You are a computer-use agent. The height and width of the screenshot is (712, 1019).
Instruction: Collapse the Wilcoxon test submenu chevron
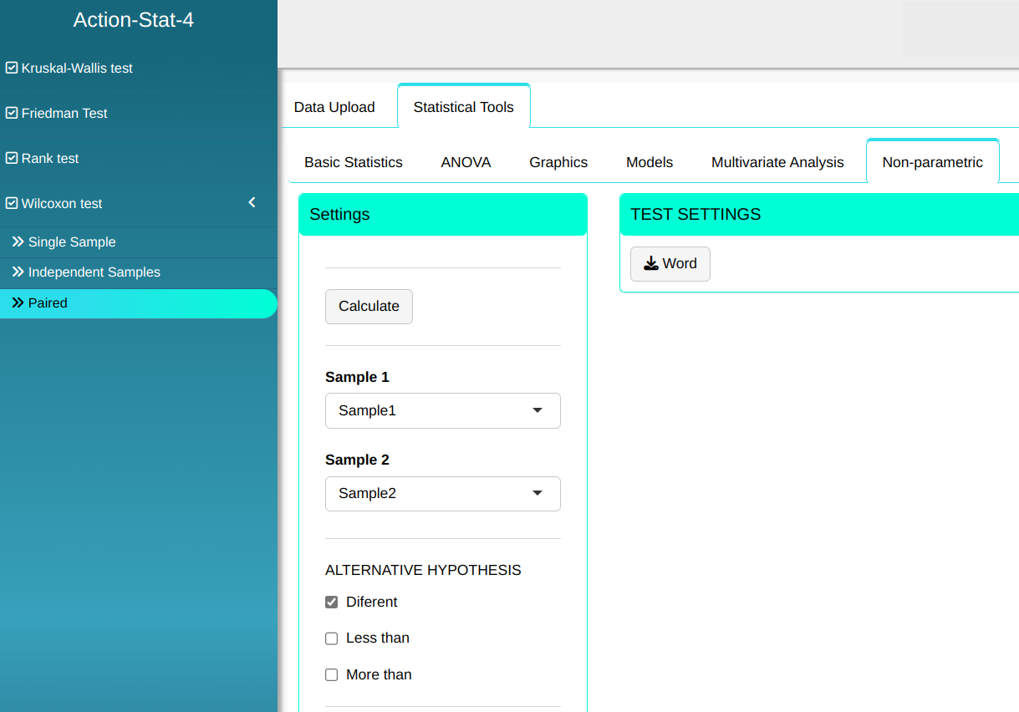click(x=252, y=203)
